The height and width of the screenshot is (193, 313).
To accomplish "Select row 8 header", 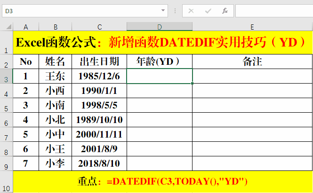I will click(x=7, y=149).
